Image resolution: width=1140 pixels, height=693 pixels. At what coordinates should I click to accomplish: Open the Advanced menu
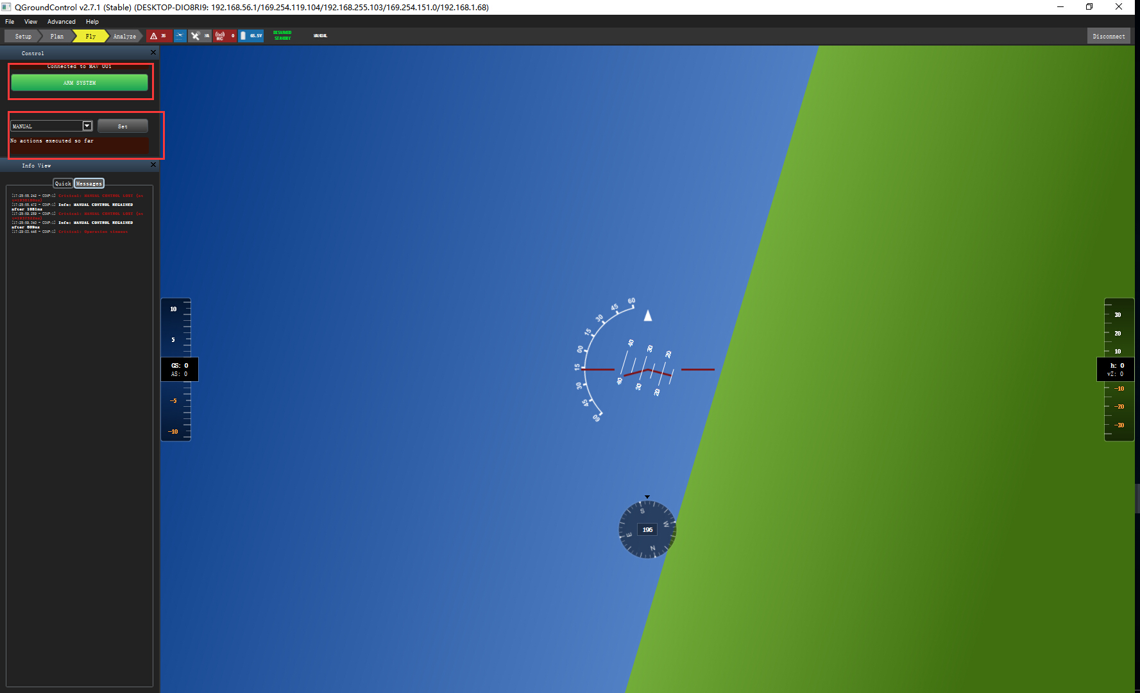tap(62, 22)
